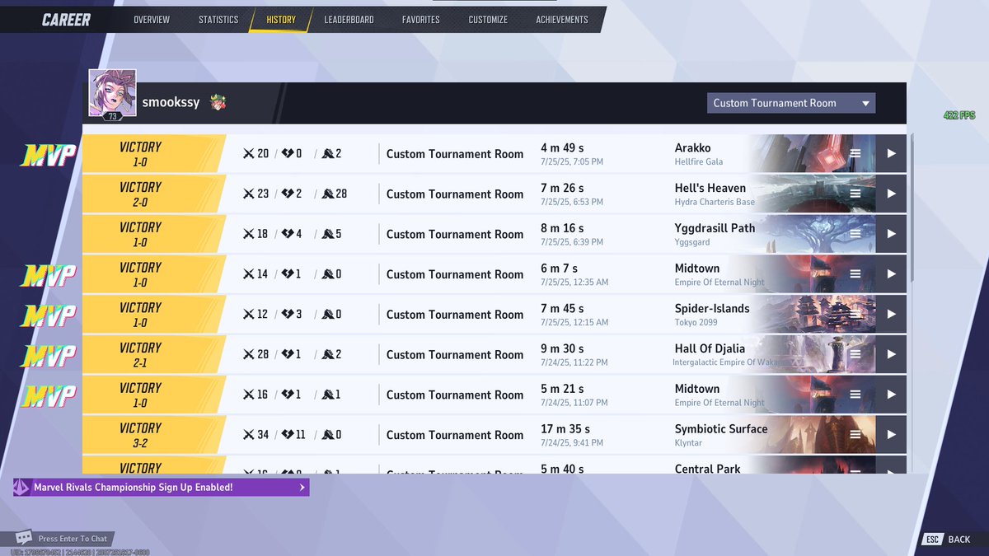Open the chat bubble icon
Screen dimensions: 989x556
pyautogui.click(x=24, y=538)
